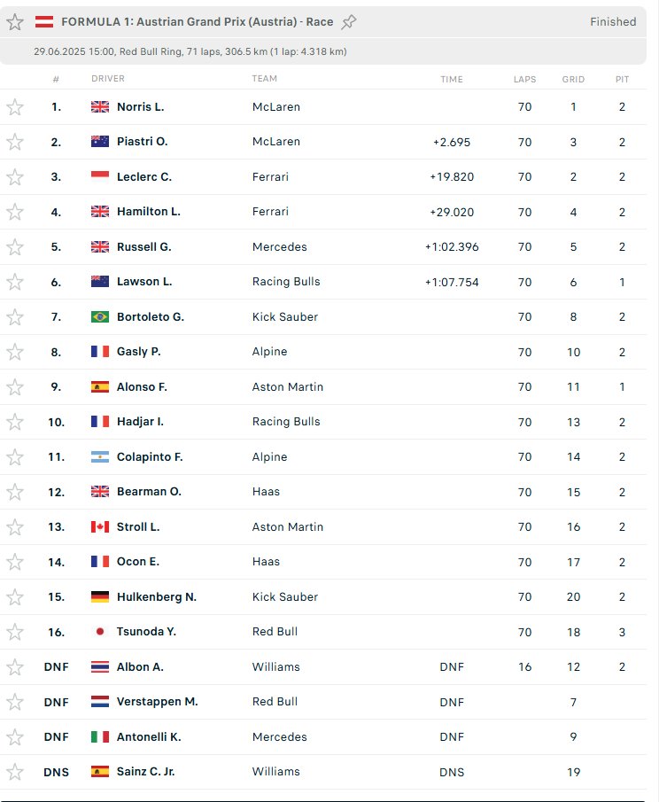659x802 pixels.
Task: Click star beside Sainz C. Jr.
Action: [x=15, y=772]
